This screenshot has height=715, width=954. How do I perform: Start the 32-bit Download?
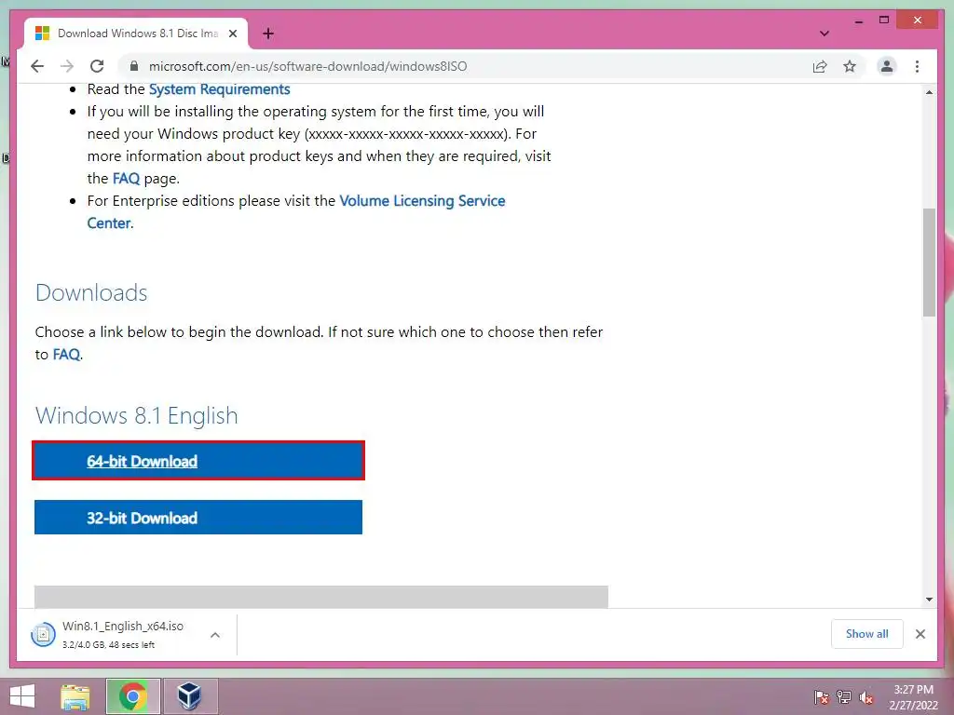pyautogui.click(x=198, y=518)
